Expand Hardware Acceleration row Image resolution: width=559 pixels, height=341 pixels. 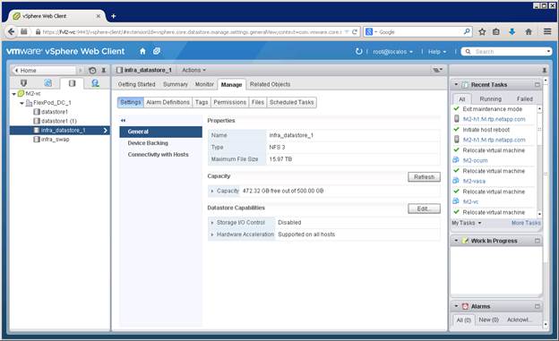click(212, 234)
